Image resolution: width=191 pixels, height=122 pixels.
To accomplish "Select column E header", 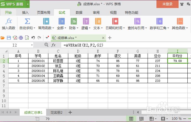I will click(x=98, y=51).
